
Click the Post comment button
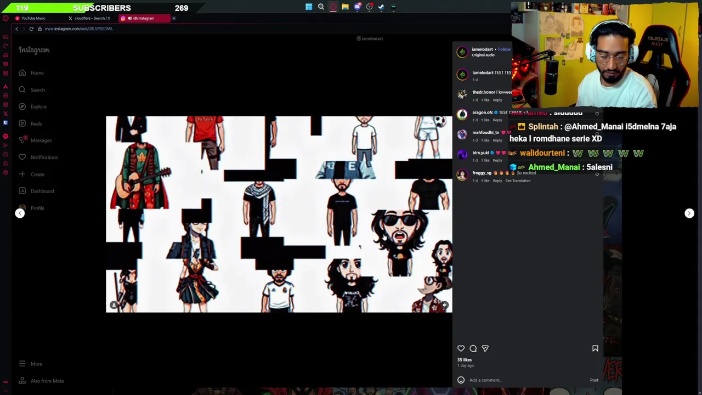tap(594, 380)
